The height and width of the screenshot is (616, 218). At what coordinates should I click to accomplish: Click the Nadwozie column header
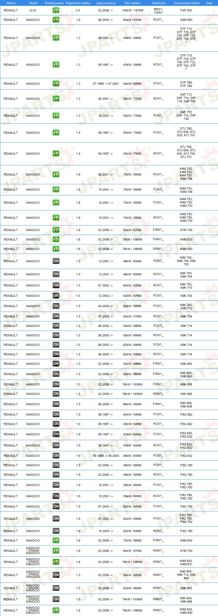159,3
